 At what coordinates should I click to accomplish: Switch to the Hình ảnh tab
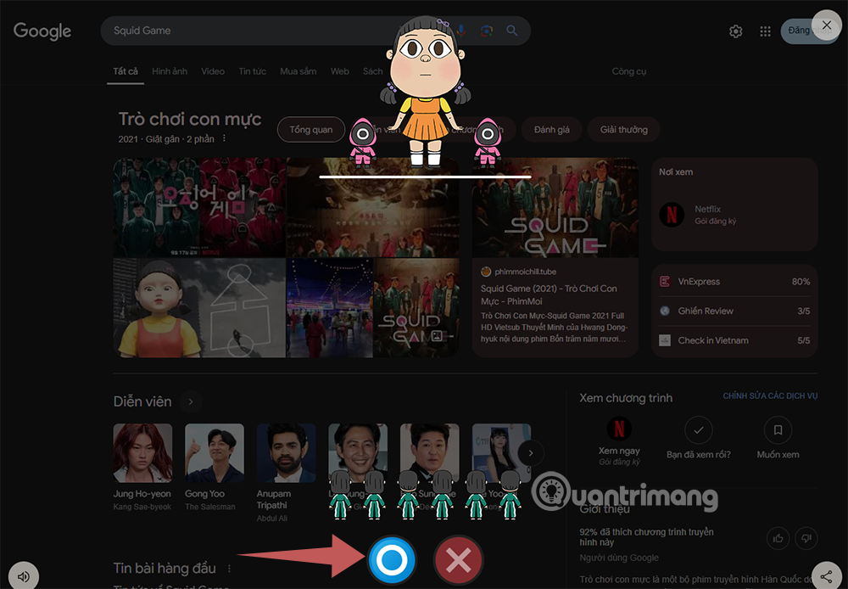[x=170, y=71]
